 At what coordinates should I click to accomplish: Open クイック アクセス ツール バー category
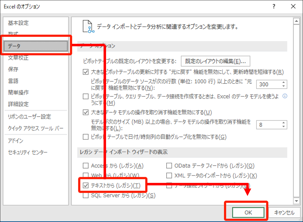point(36,128)
